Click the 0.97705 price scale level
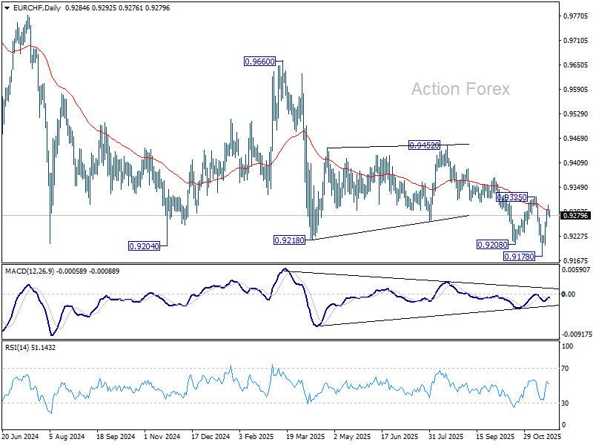The width and height of the screenshot is (593, 445). (x=576, y=16)
